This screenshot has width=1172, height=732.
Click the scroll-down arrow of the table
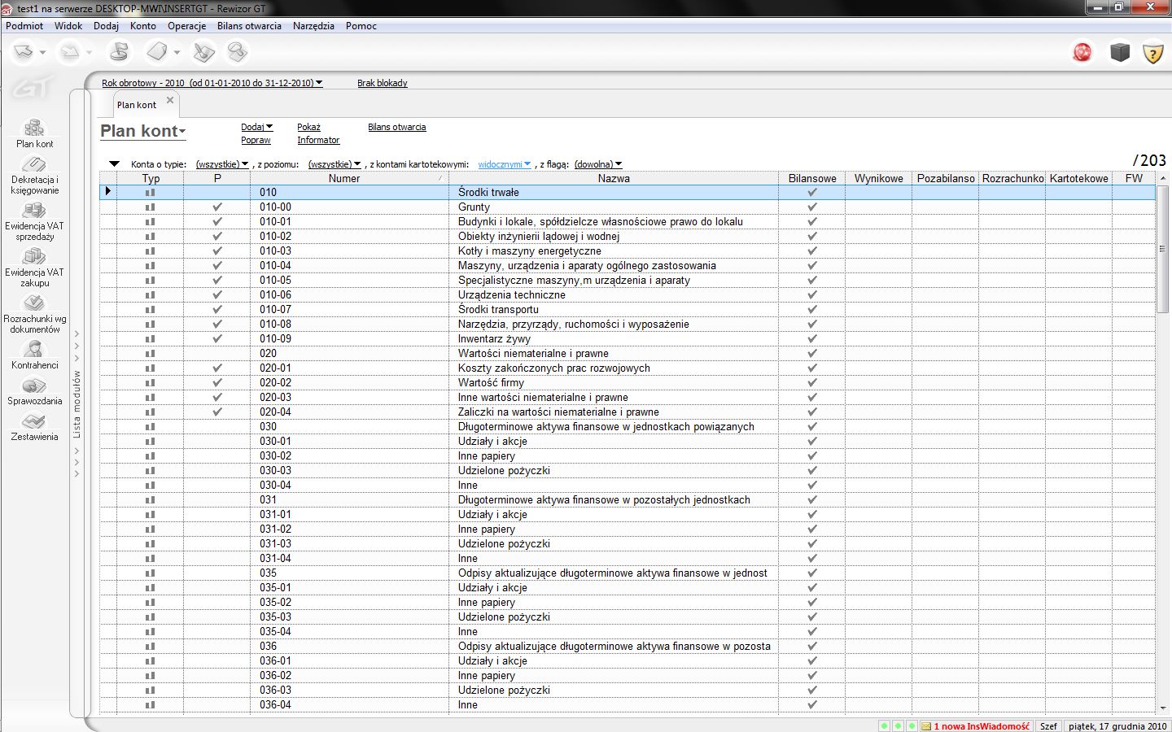(x=1162, y=708)
